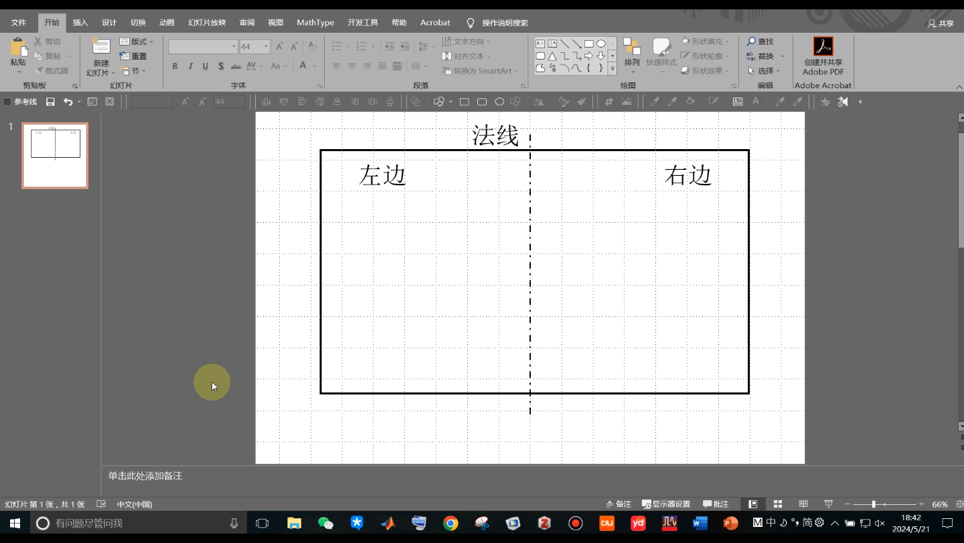Click zoom in plus button
The image size is (964, 543).
[921, 504]
